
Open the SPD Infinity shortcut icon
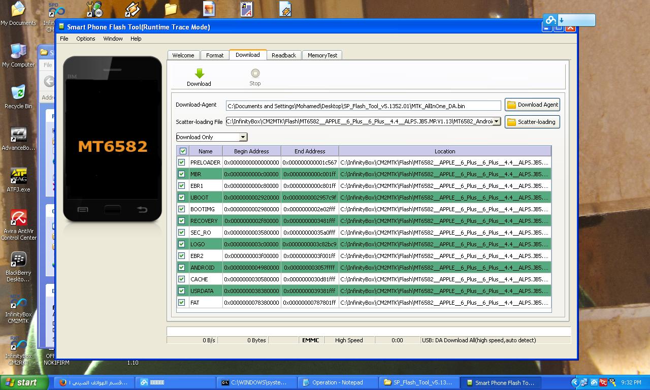click(56, 9)
